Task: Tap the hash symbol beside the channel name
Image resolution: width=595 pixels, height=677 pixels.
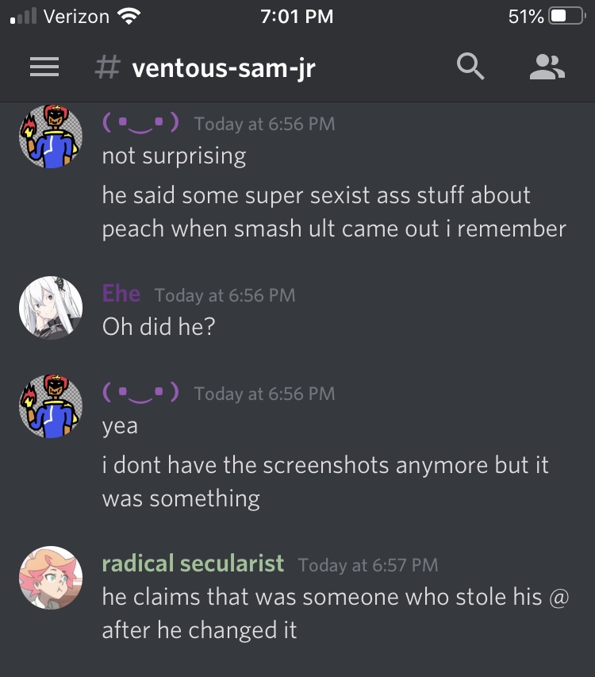Action: [107, 67]
